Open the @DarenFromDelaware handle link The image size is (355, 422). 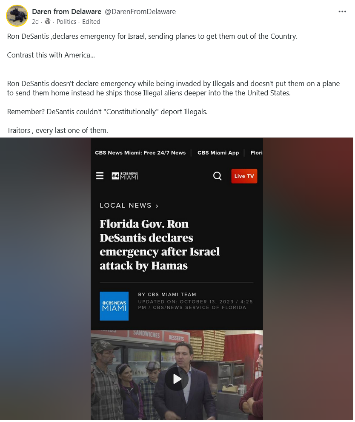[140, 11]
